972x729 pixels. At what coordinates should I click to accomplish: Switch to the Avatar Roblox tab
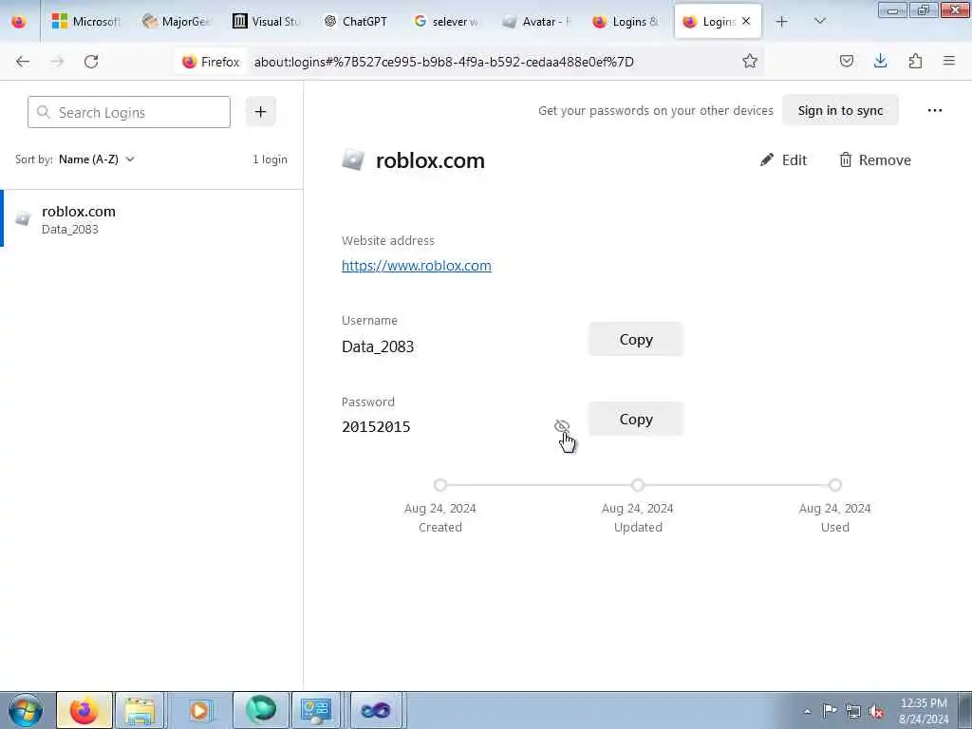537,22
